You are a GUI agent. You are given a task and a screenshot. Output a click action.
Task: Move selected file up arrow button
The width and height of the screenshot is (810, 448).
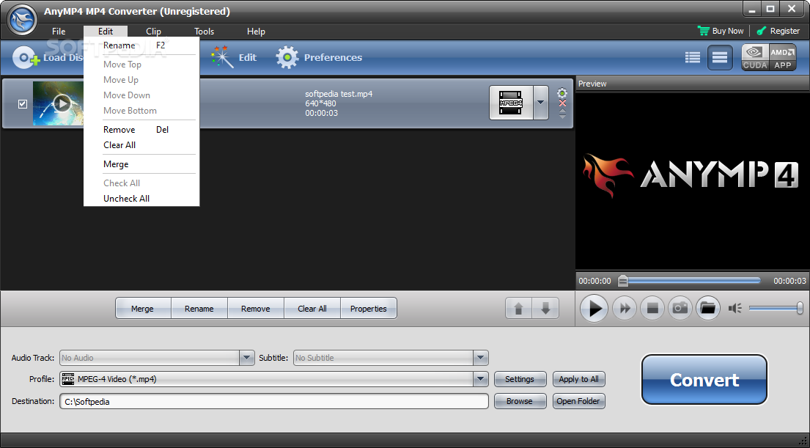coord(519,309)
